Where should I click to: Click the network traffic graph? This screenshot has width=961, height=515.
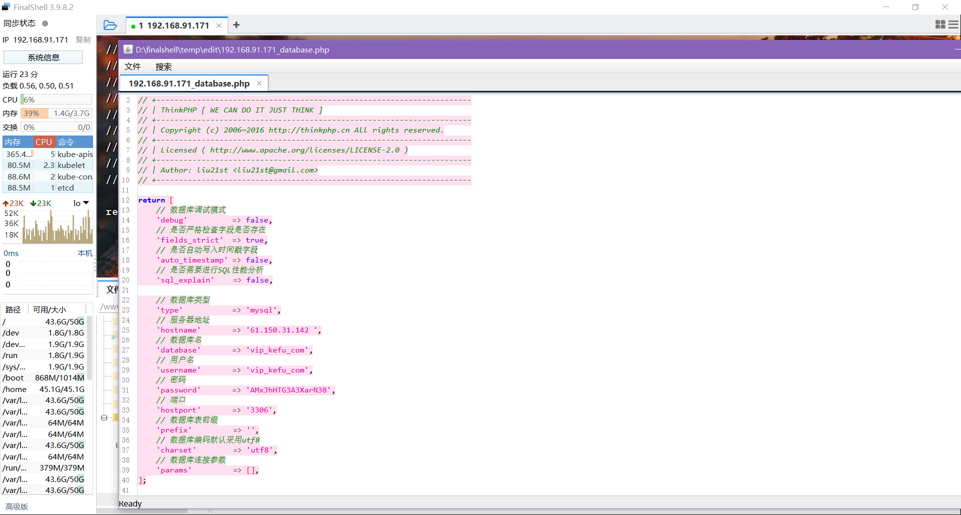coord(57,226)
